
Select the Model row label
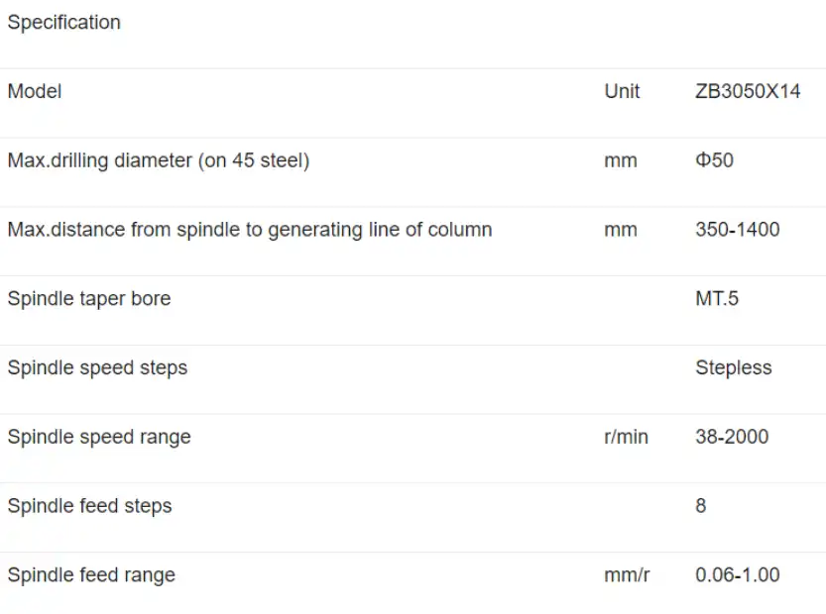pos(35,91)
